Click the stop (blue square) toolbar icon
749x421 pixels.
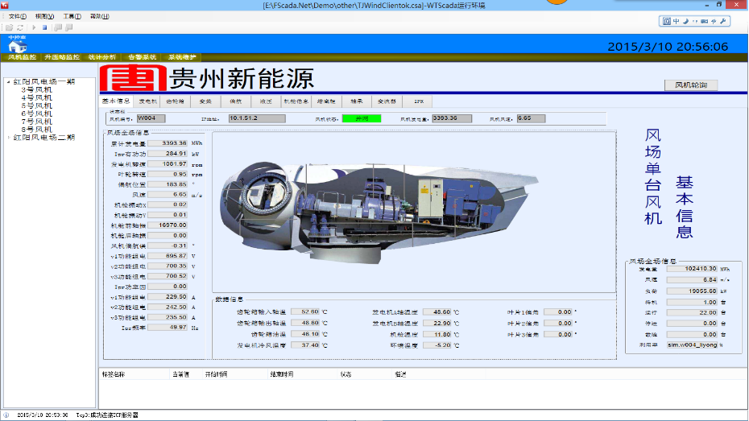[x=44, y=27]
